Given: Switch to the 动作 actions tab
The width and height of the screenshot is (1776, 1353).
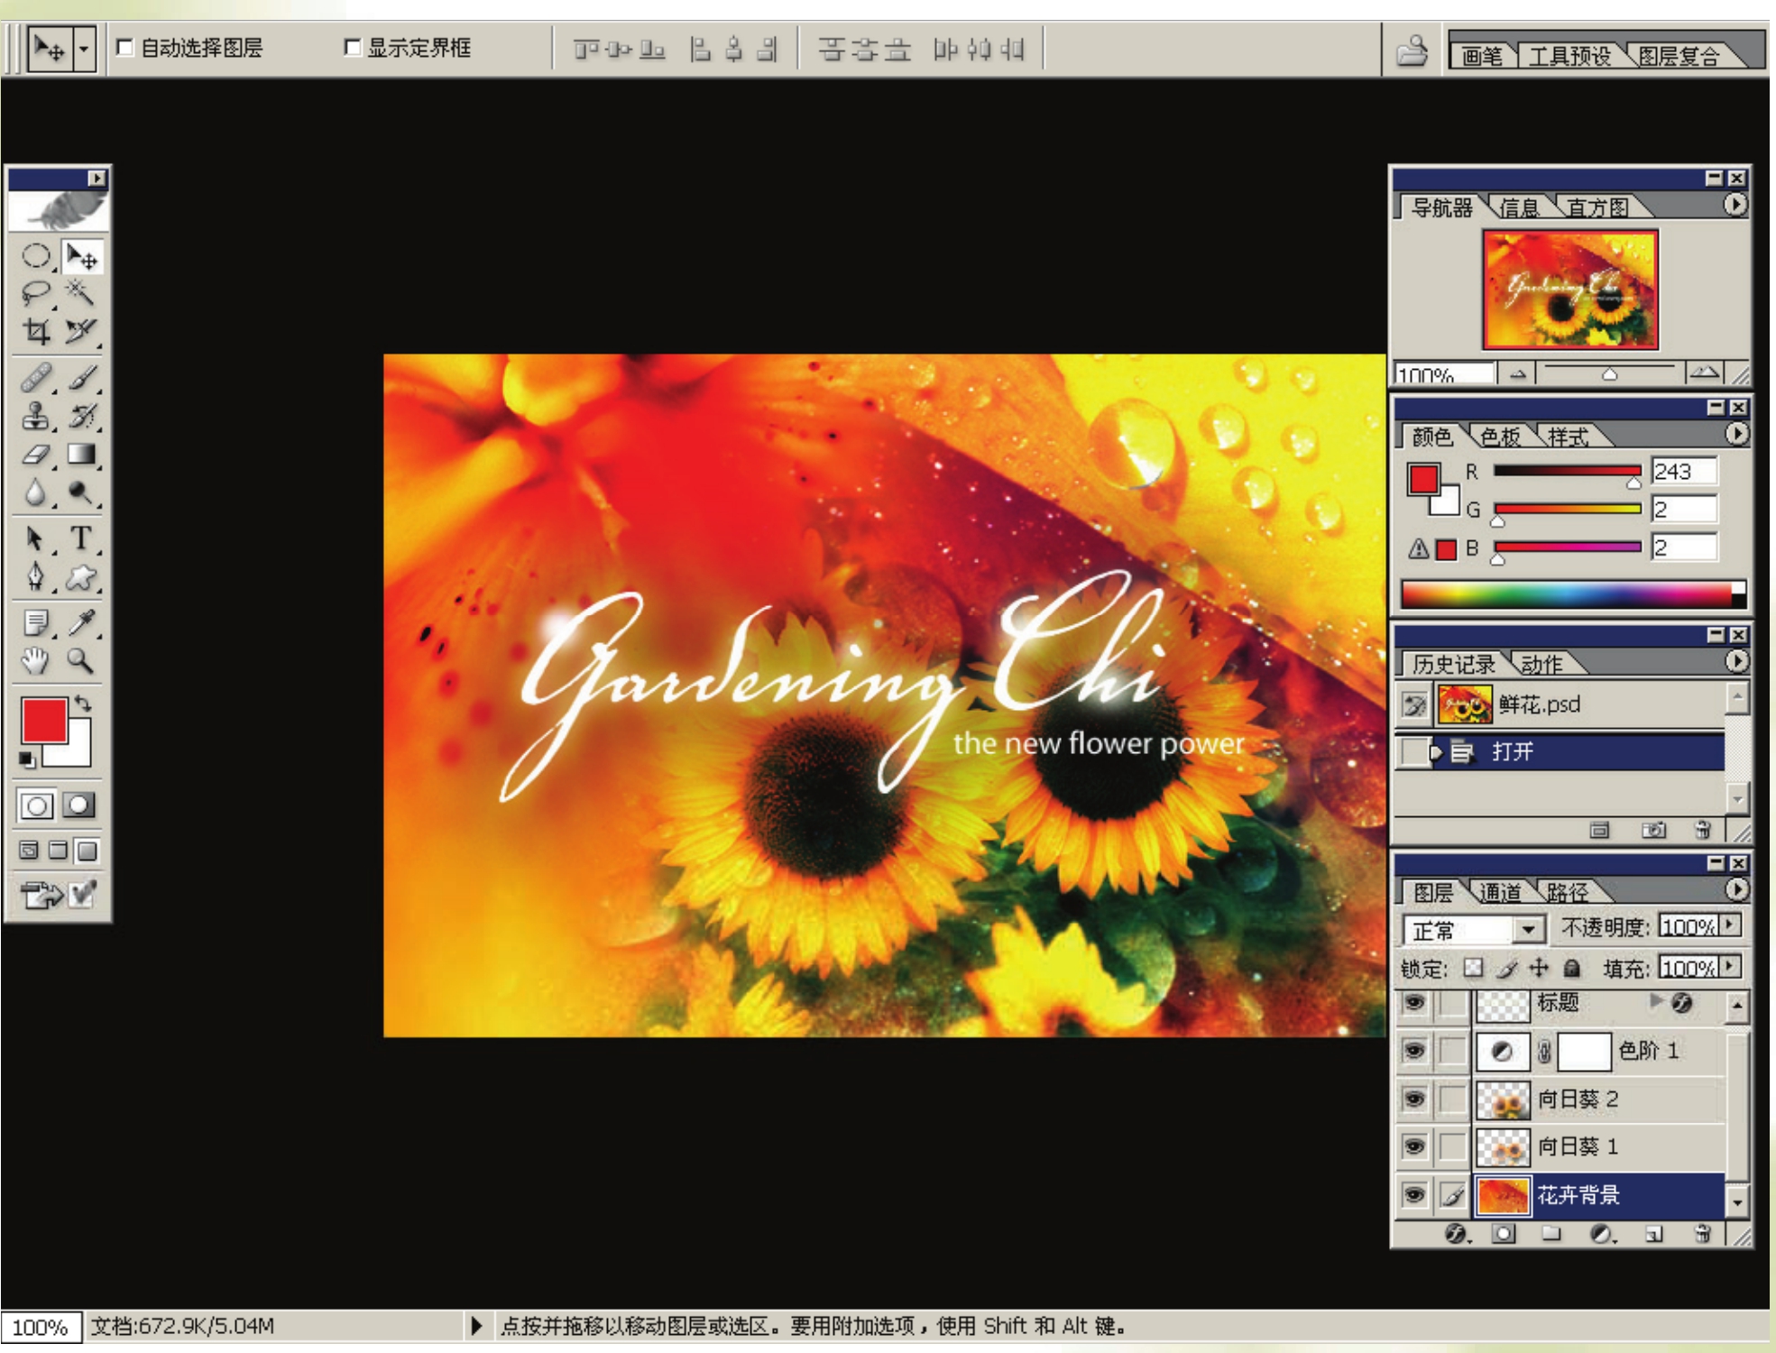Looking at the screenshot, I should click(x=1541, y=665).
